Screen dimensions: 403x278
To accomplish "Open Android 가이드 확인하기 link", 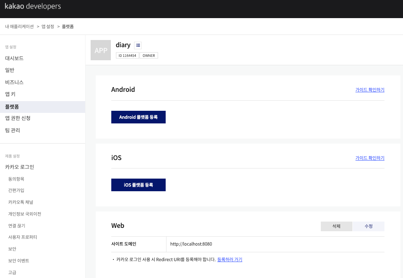I will (x=370, y=90).
